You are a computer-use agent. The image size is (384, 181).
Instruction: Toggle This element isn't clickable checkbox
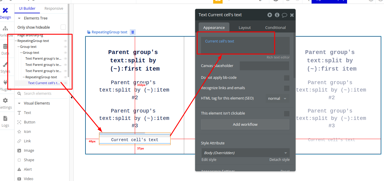point(286,114)
